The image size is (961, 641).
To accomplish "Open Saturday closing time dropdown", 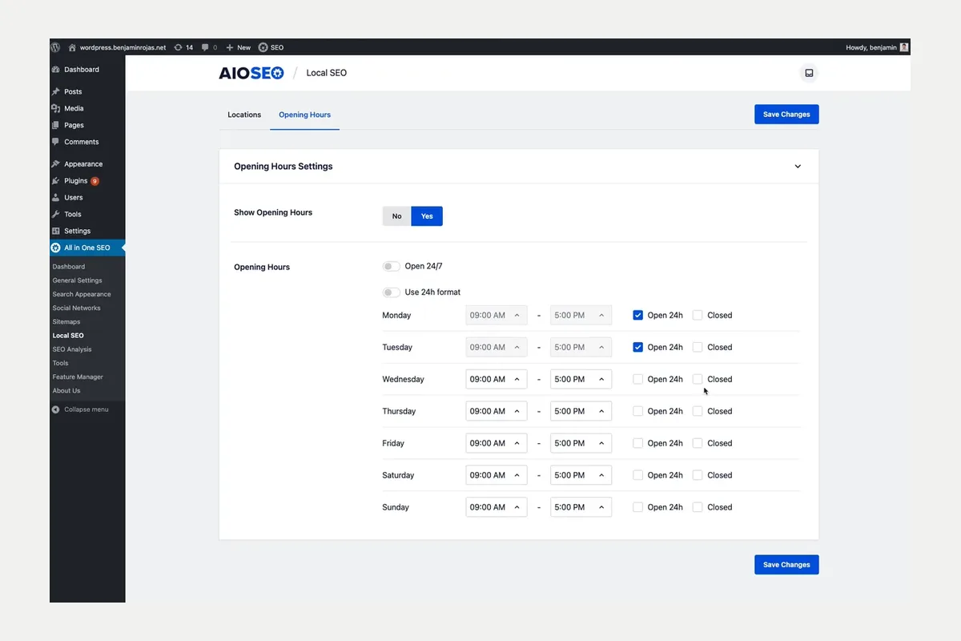I will pos(581,475).
